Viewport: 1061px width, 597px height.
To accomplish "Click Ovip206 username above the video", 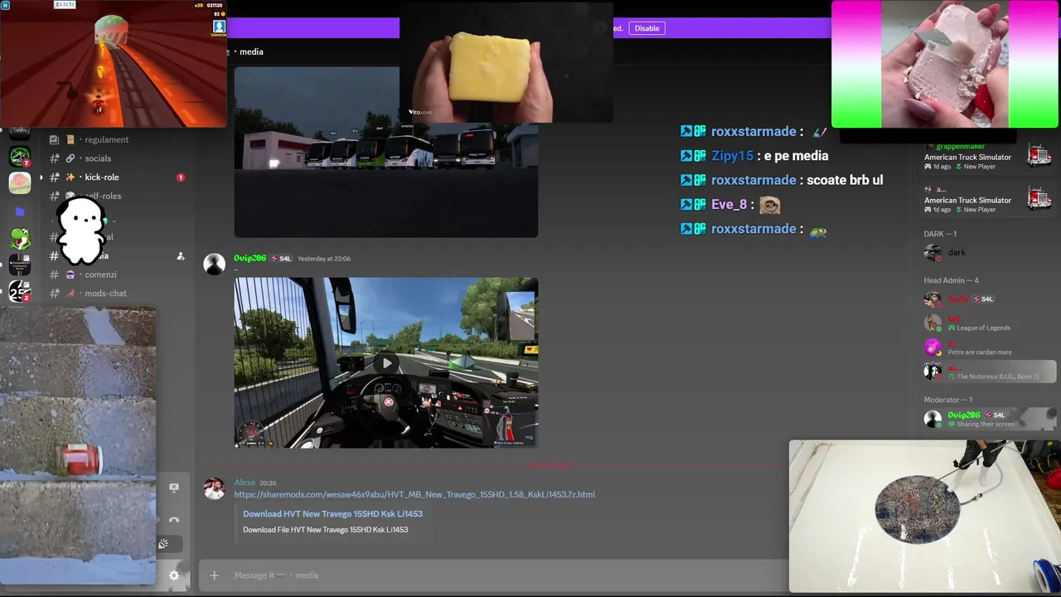I will 250,259.
